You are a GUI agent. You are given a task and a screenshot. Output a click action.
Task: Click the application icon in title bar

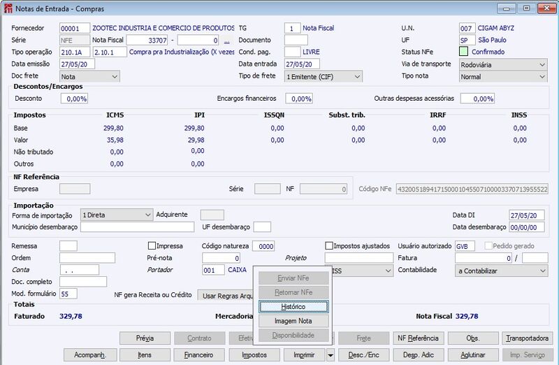pos(8,8)
